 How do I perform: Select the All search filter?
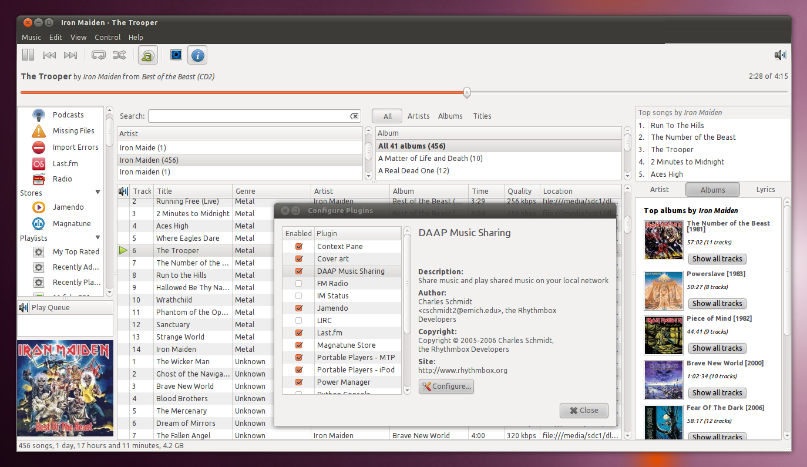(388, 116)
